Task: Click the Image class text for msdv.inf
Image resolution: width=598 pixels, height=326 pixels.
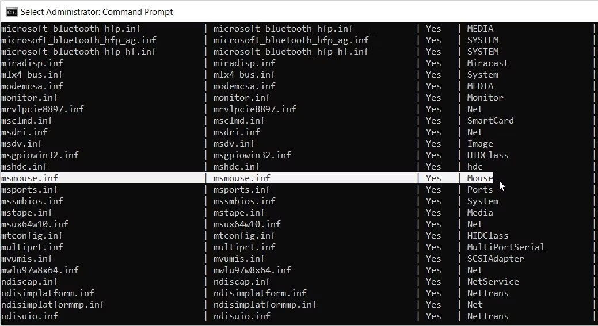Action: (480, 144)
